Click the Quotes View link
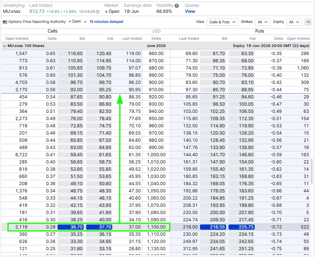This screenshot has width=315, height=257. (190, 11)
